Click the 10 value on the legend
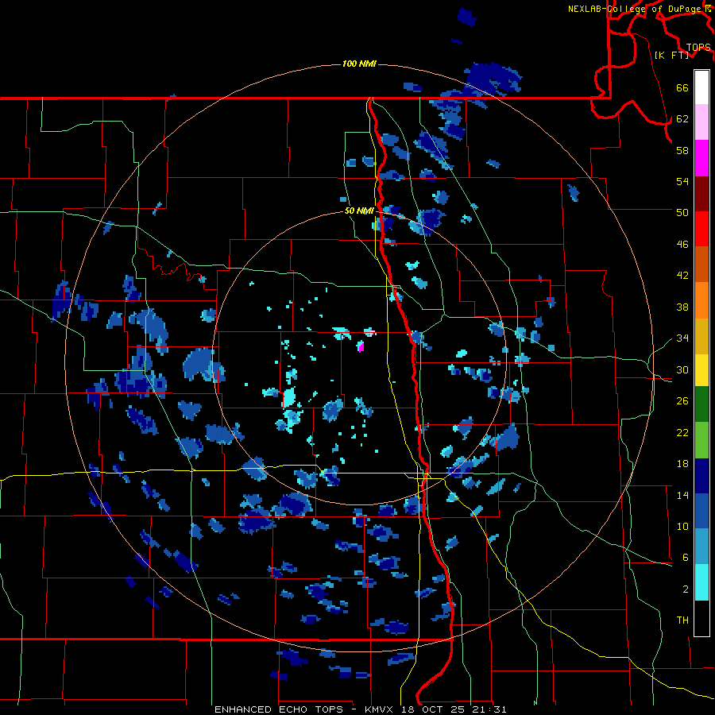 tap(682, 526)
